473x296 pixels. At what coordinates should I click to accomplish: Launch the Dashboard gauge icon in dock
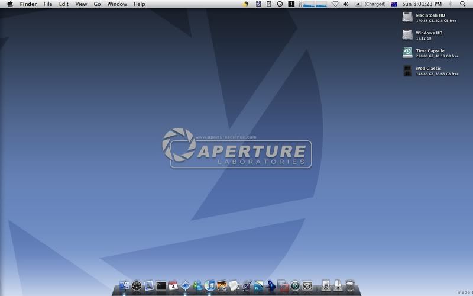(x=137, y=285)
